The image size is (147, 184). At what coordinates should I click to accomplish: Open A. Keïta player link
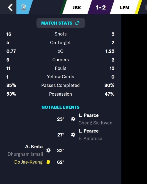pos(34,147)
